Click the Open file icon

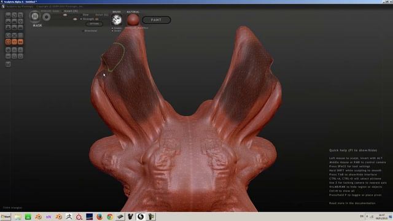click(x=8, y=56)
